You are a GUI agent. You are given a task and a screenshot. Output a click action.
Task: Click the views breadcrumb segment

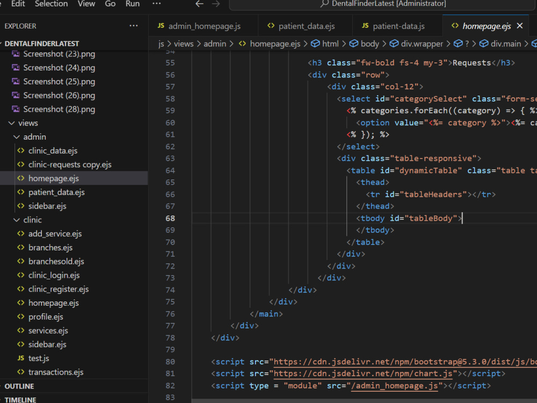click(184, 44)
